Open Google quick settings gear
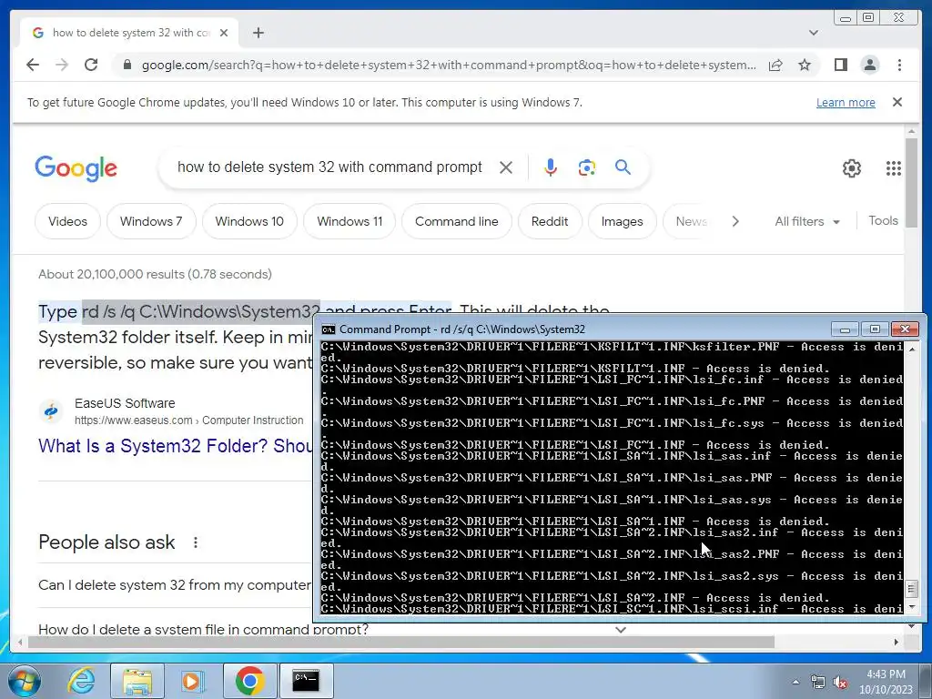Screen dimensions: 932x699 852,168
